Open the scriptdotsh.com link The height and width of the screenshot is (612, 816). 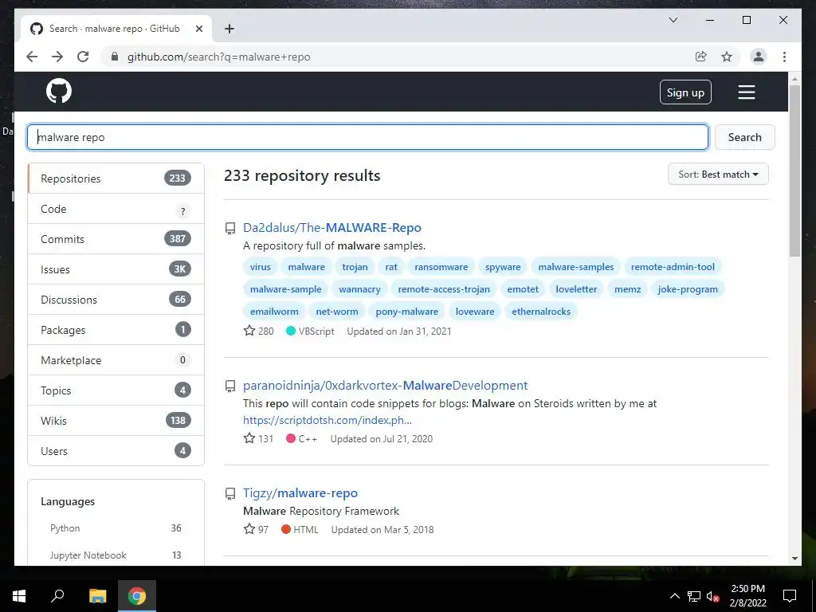click(328, 420)
